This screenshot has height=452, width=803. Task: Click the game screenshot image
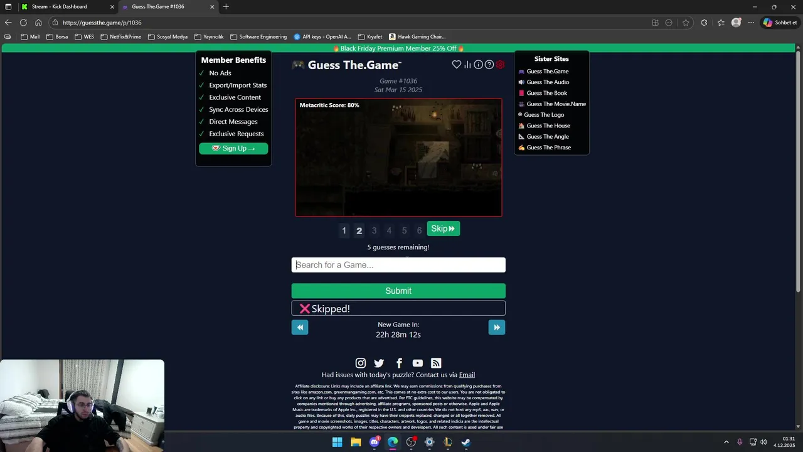[x=398, y=157]
